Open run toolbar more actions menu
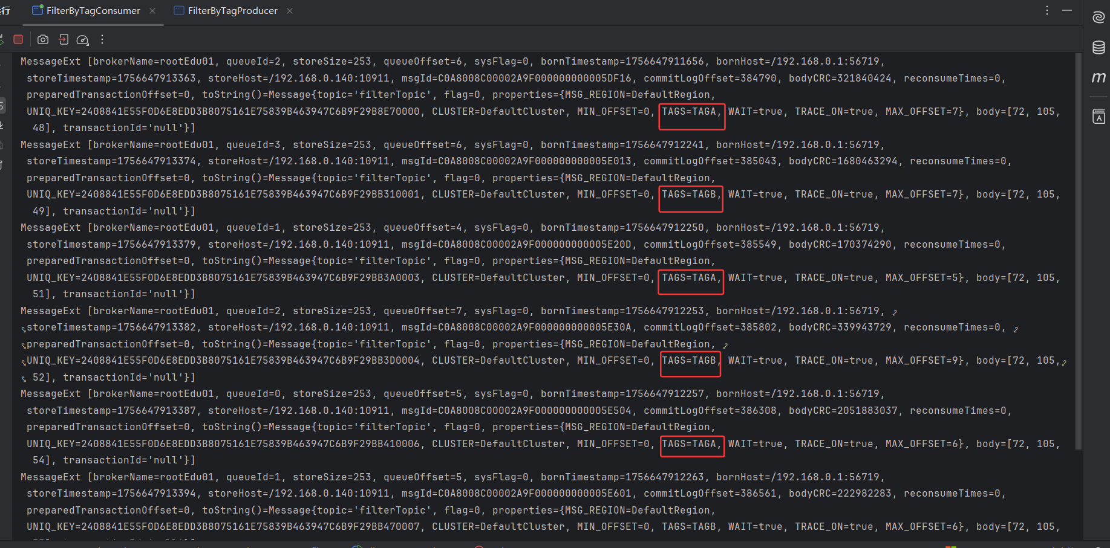The image size is (1110, 548). (x=102, y=39)
